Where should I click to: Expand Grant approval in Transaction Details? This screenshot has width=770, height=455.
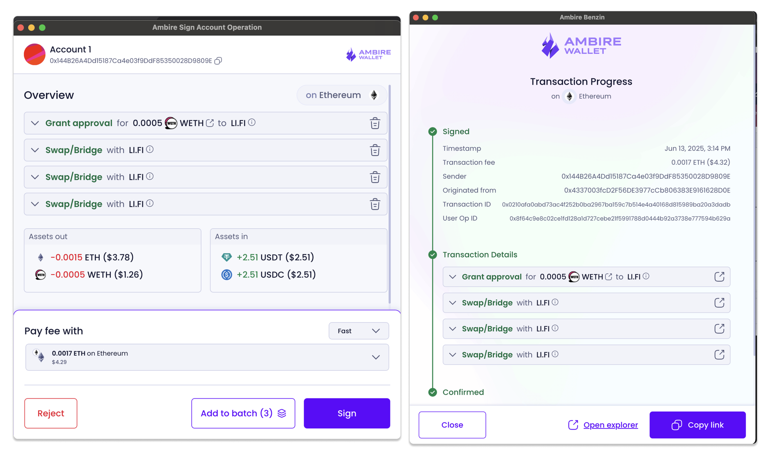click(453, 277)
